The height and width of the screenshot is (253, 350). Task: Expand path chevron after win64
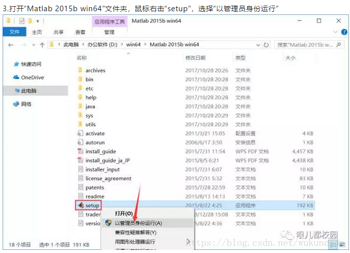tap(145, 44)
